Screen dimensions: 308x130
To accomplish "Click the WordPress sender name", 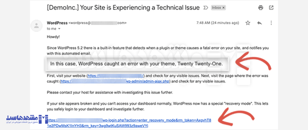I will tap(57, 23).
